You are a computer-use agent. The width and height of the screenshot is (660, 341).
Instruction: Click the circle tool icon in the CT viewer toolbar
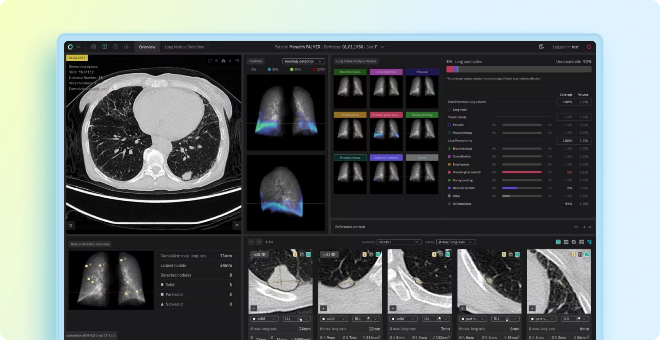tap(230, 61)
